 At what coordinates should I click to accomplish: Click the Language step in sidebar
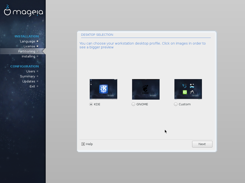pos(28,41)
